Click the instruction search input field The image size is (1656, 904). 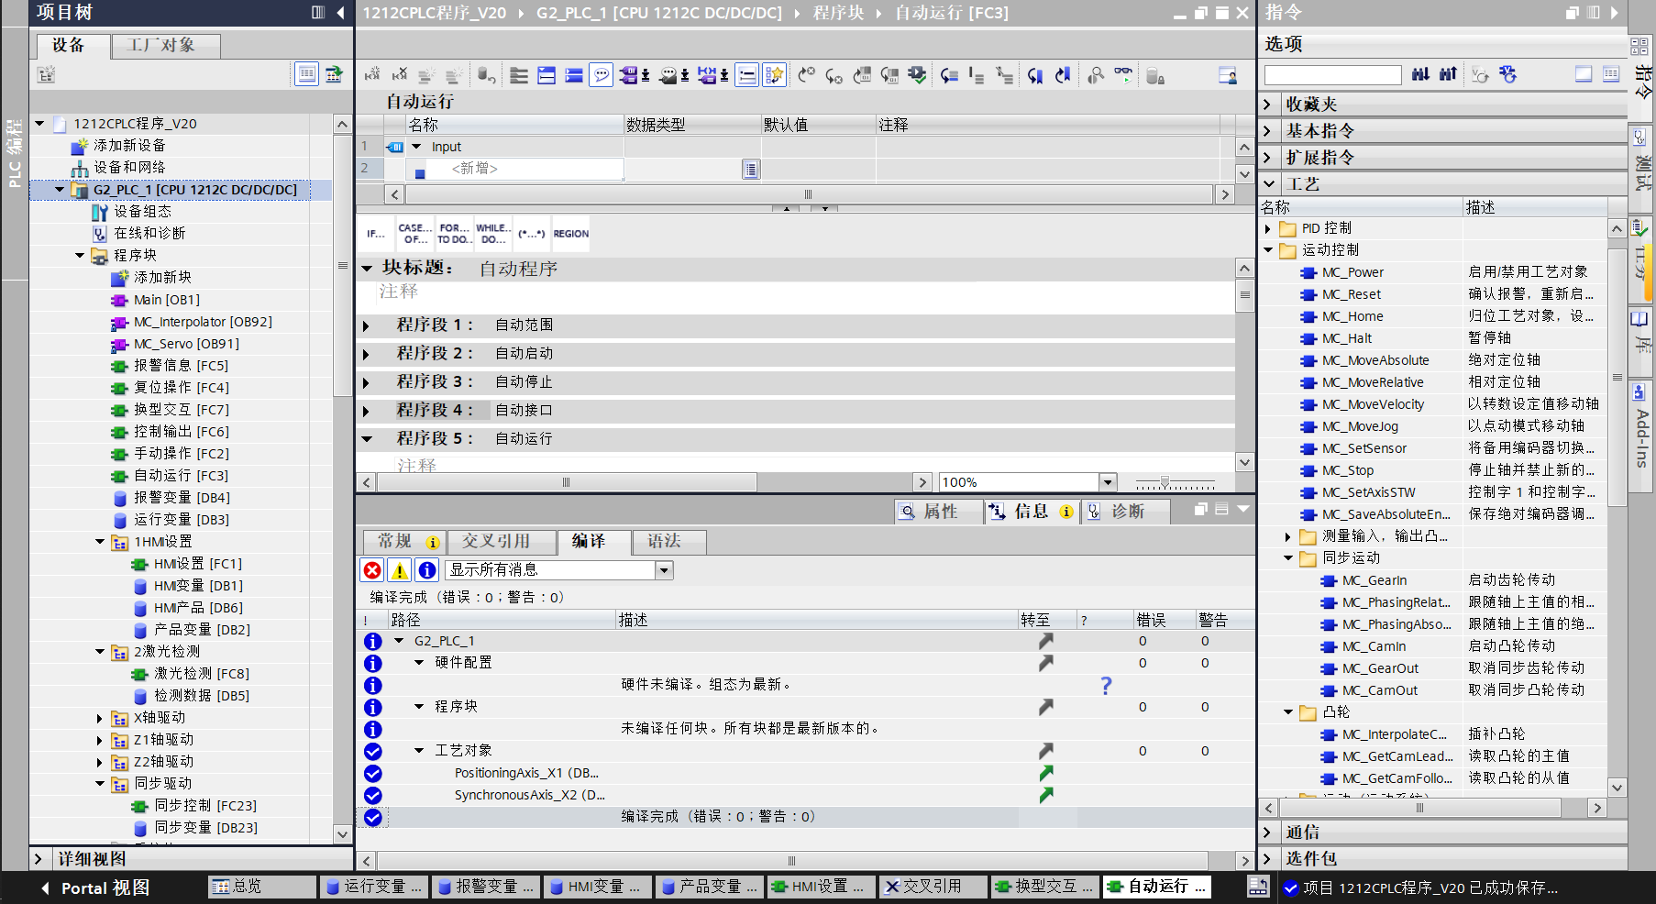coord(1332,75)
